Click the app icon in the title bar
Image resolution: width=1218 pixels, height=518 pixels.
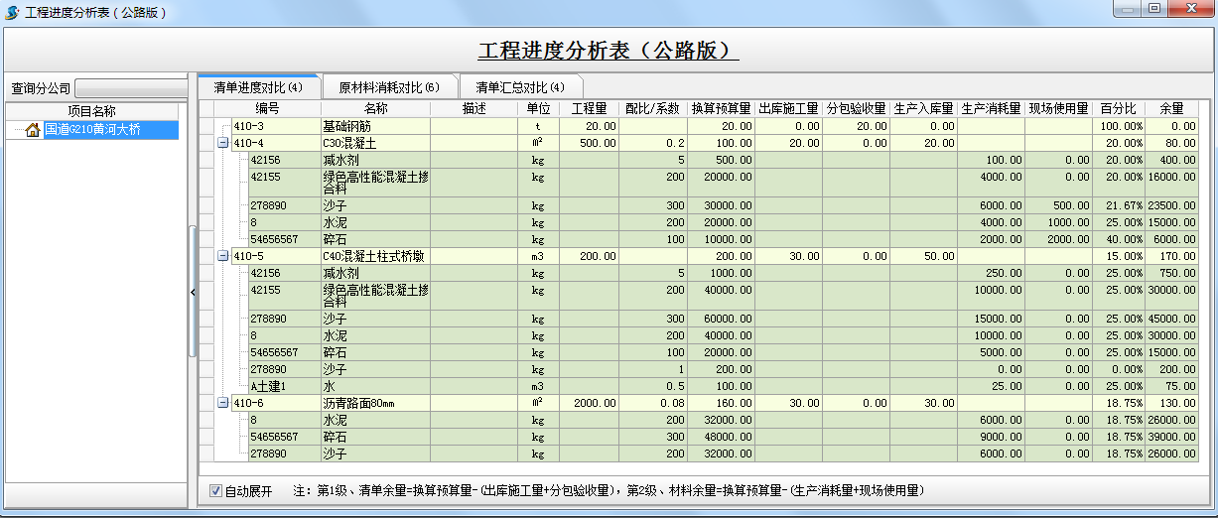point(12,12)
